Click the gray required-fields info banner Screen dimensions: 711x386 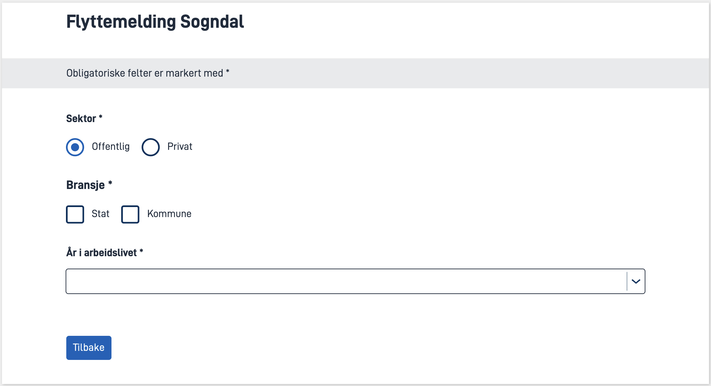point(435,73)
